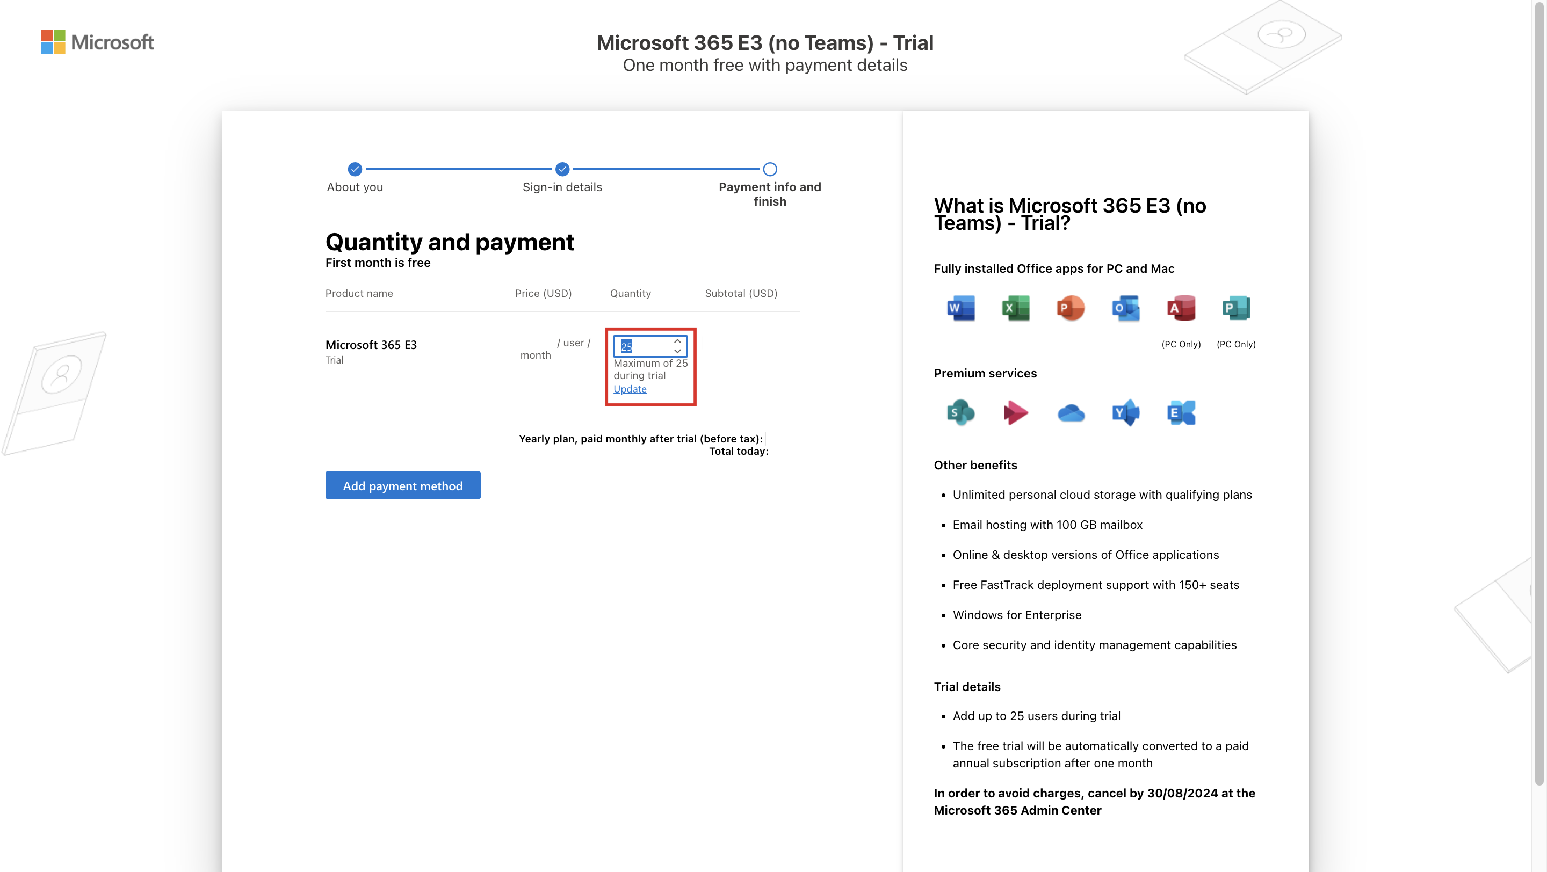Viewport: 1547px width, 872px height.
Task: Click free trial automatically converted to paid bullet
Action: click(x=1100, y=754)
